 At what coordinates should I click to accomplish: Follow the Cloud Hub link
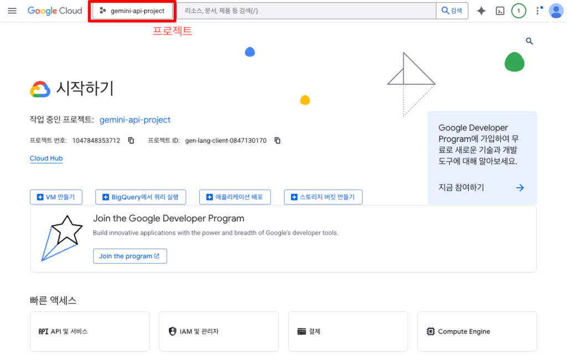(46, 158)
